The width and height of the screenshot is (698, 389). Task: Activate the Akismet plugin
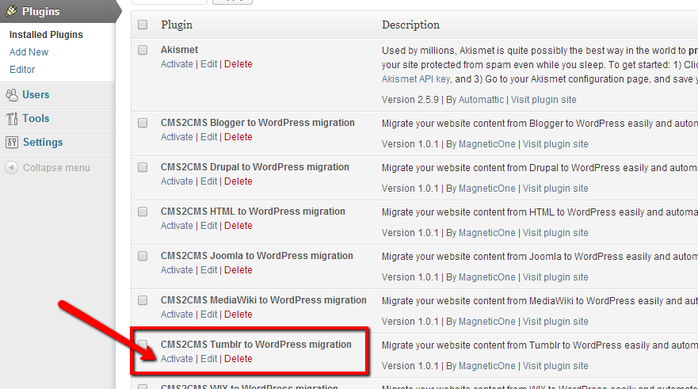[x=177, y=64]
